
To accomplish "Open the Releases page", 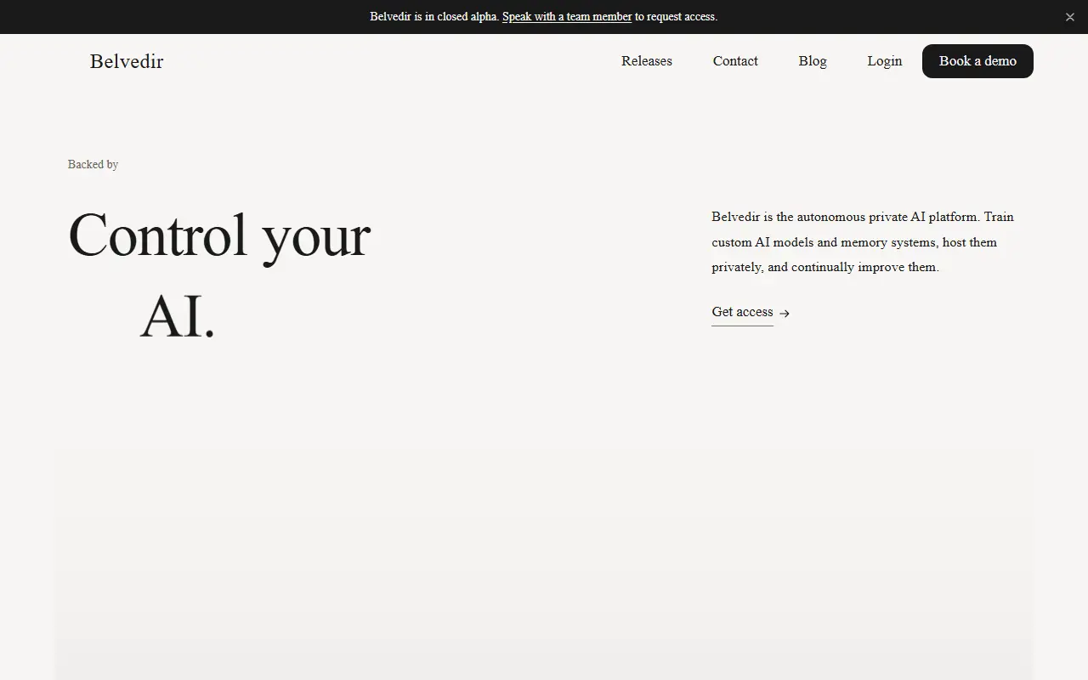I will point(647,61).
